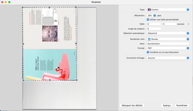This screenshot has width=193, height=111.
Task: Click the bottom-left selection handle
Action: (23, 80)
